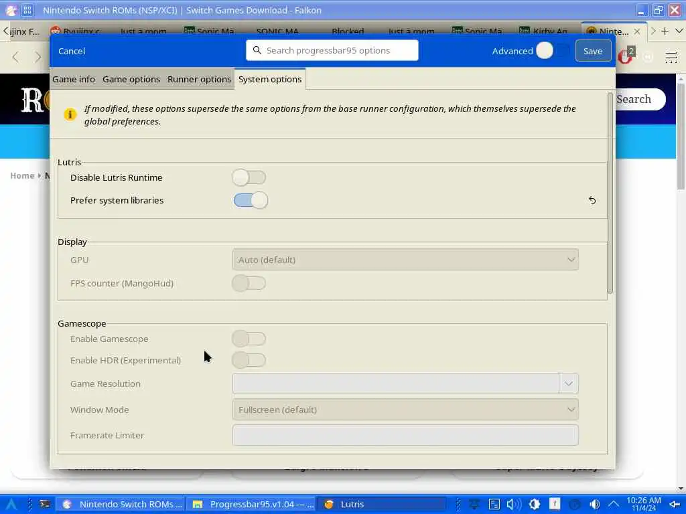Switch to the Blocked browser tab
Image resolution: width=686 pixels, height=514 pixels.
(x=348, y=31)
